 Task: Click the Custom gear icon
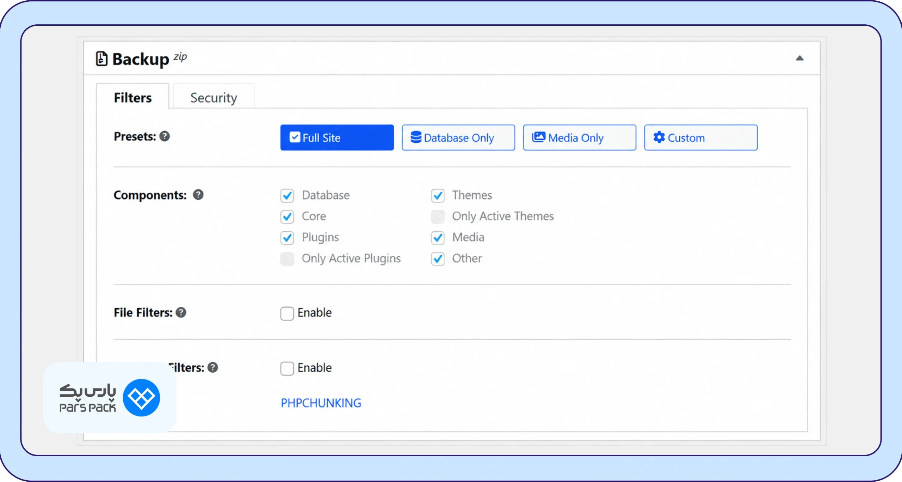tap(659, 137)
